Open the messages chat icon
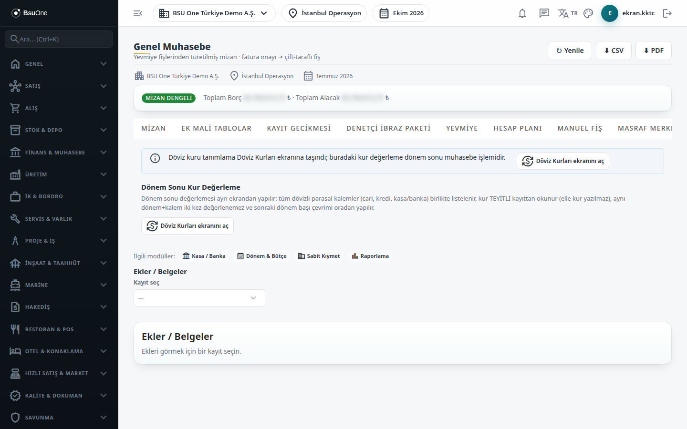687x429 pixels. [x=544, y=13]
